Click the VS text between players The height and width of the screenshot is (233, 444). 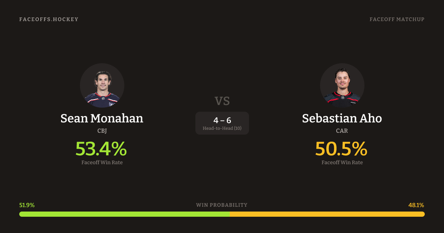(x=222, y=101)
